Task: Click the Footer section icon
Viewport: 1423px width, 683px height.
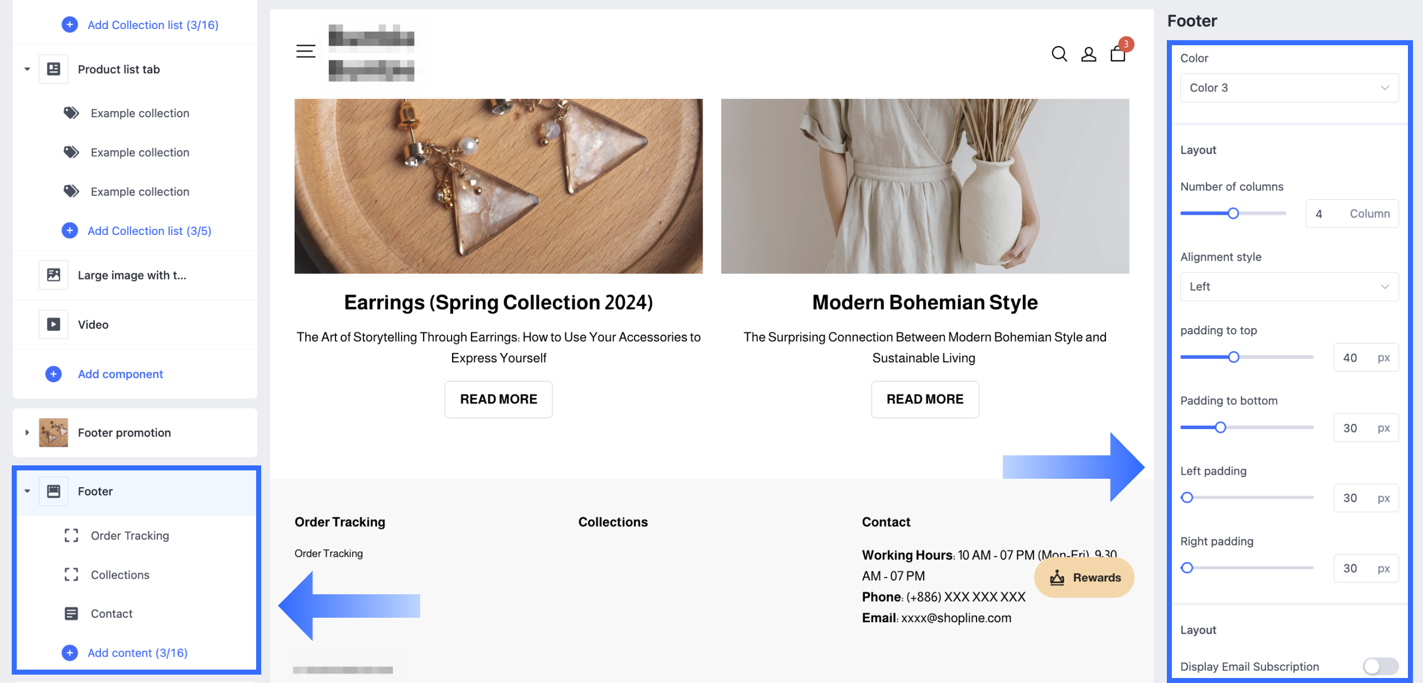Action: tap(54, 491)
